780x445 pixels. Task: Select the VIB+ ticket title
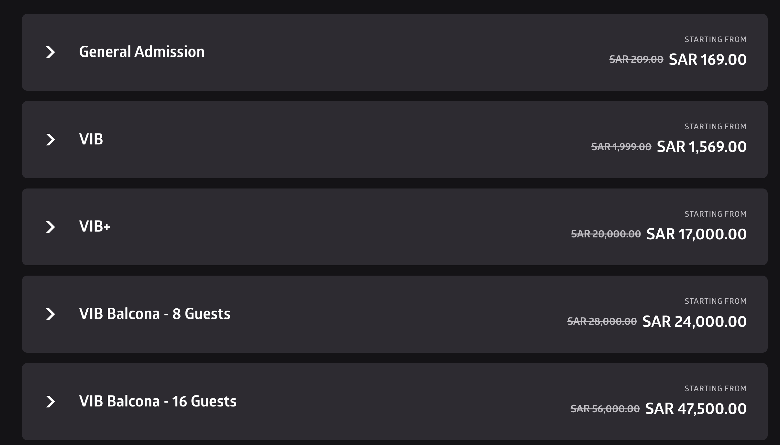(95, 226)
